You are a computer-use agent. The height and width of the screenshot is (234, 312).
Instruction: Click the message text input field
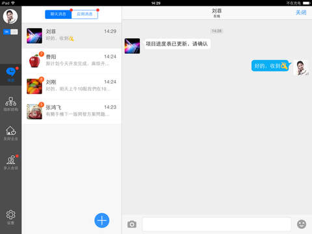click(x=216, y=224)
